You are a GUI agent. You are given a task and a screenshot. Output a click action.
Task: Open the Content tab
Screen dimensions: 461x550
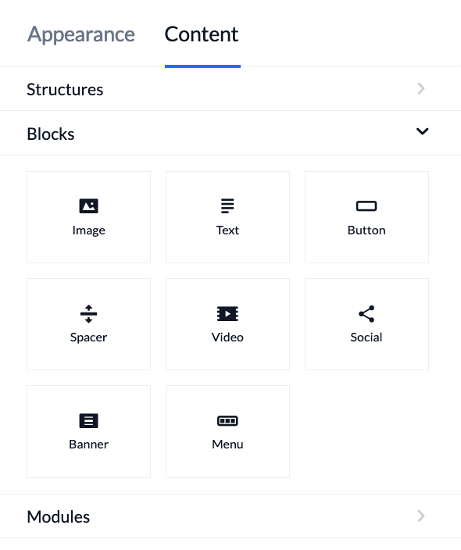click(x=202, y=34)
